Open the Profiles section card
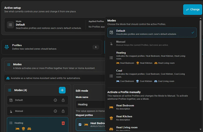This screenshot has width=203, height=132. pyautogui.click(x=52, y=47)
